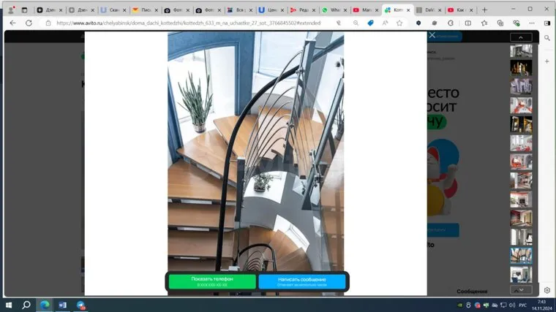Open a new tab with the plus button

click(x=484, y=10)
